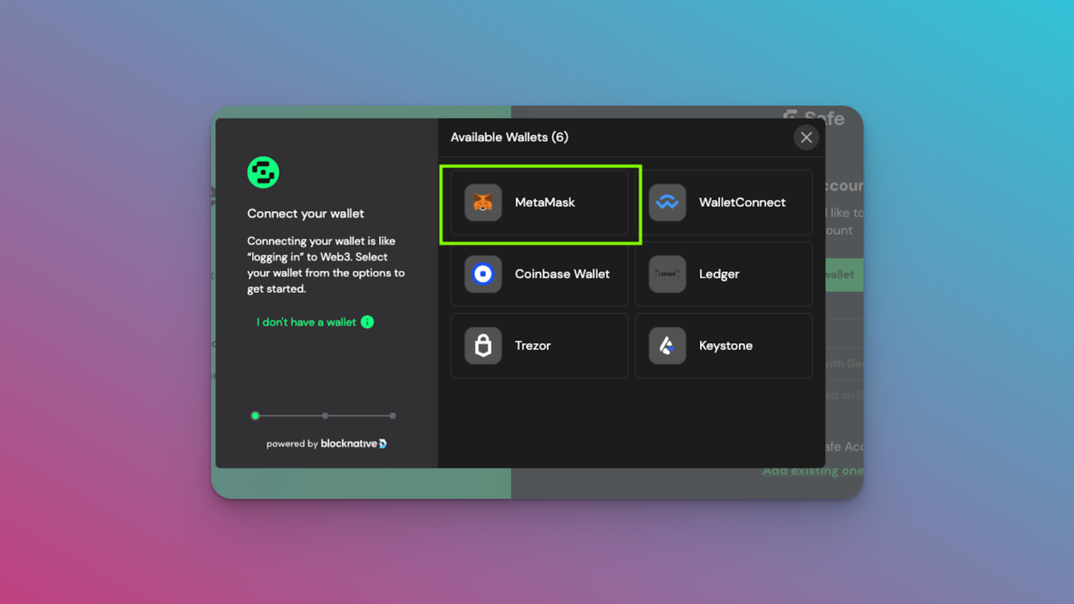Click 'Add existing one' link in background page

coord(813,471)
